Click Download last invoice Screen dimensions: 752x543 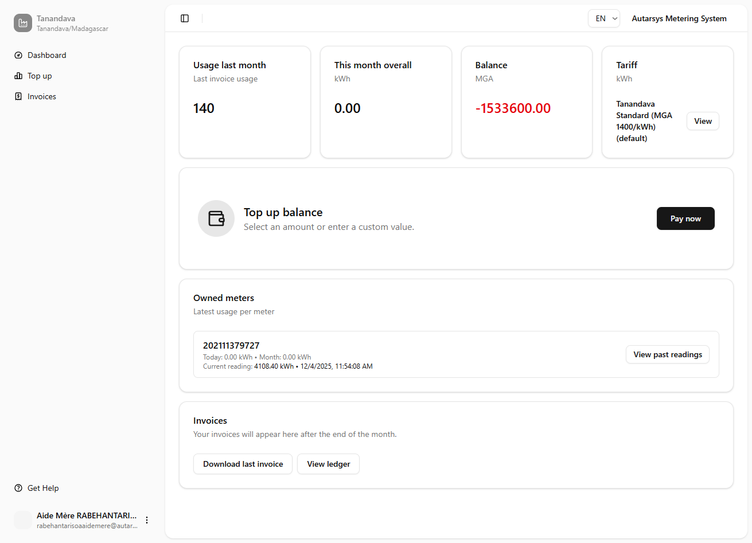pyautogui.click(x=243, y=464)
